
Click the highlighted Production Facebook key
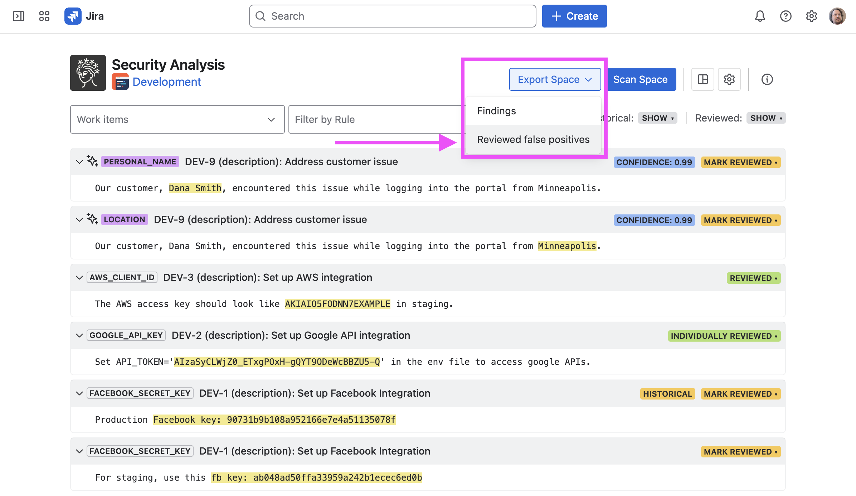coord(274,420)
